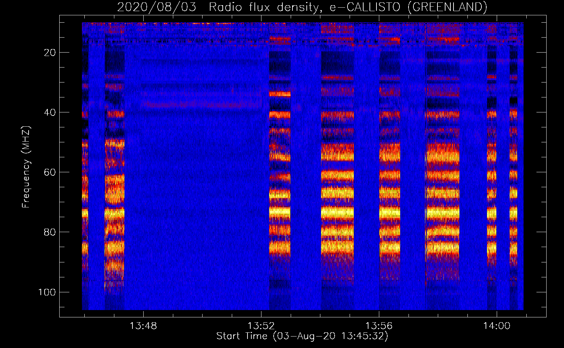Select the "Start Time (03-Aug-20 13:45:32)" axis label
The width and height of the screenshot is (564, 348).
302,336
